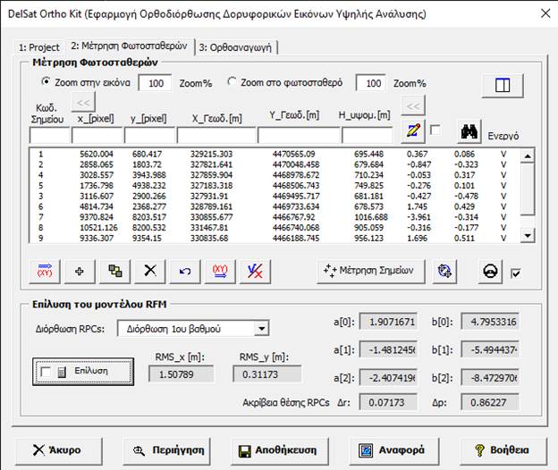
Task: Select 'Zoom στην εικόνα' radio button
Action: tap(47, 82)
